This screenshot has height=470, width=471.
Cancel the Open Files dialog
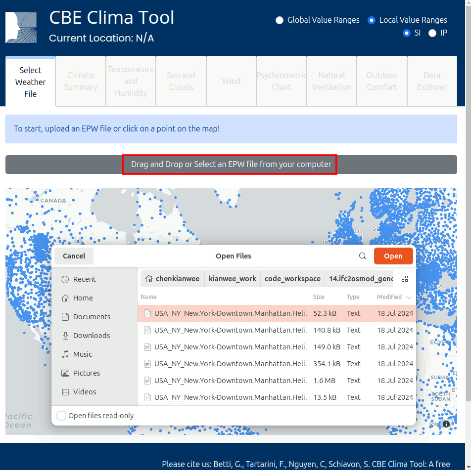click(x=74, y=256)
